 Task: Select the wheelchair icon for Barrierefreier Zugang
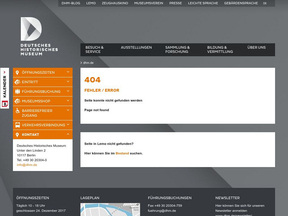click(x=17, y=111)
